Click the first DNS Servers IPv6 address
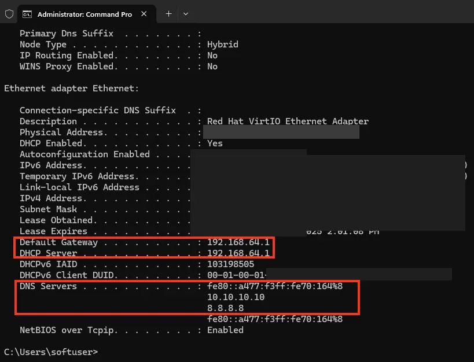Image resolution: width=474 pixels, height=362 pixels. (x=274, y=286)
